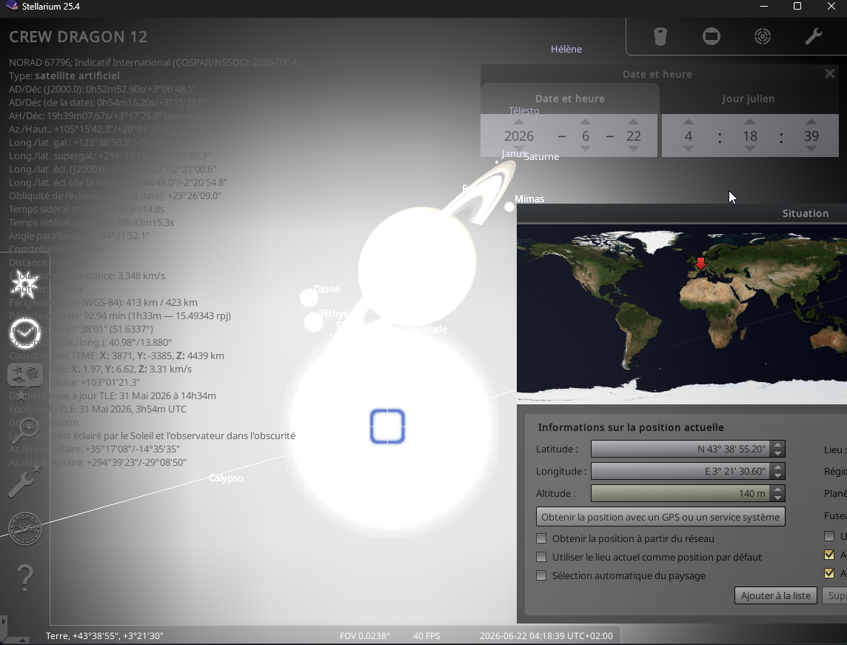Decrease the minutes 18 with down arrow
The width and height of the screenshot is (847, 645).
pos(750,149)
